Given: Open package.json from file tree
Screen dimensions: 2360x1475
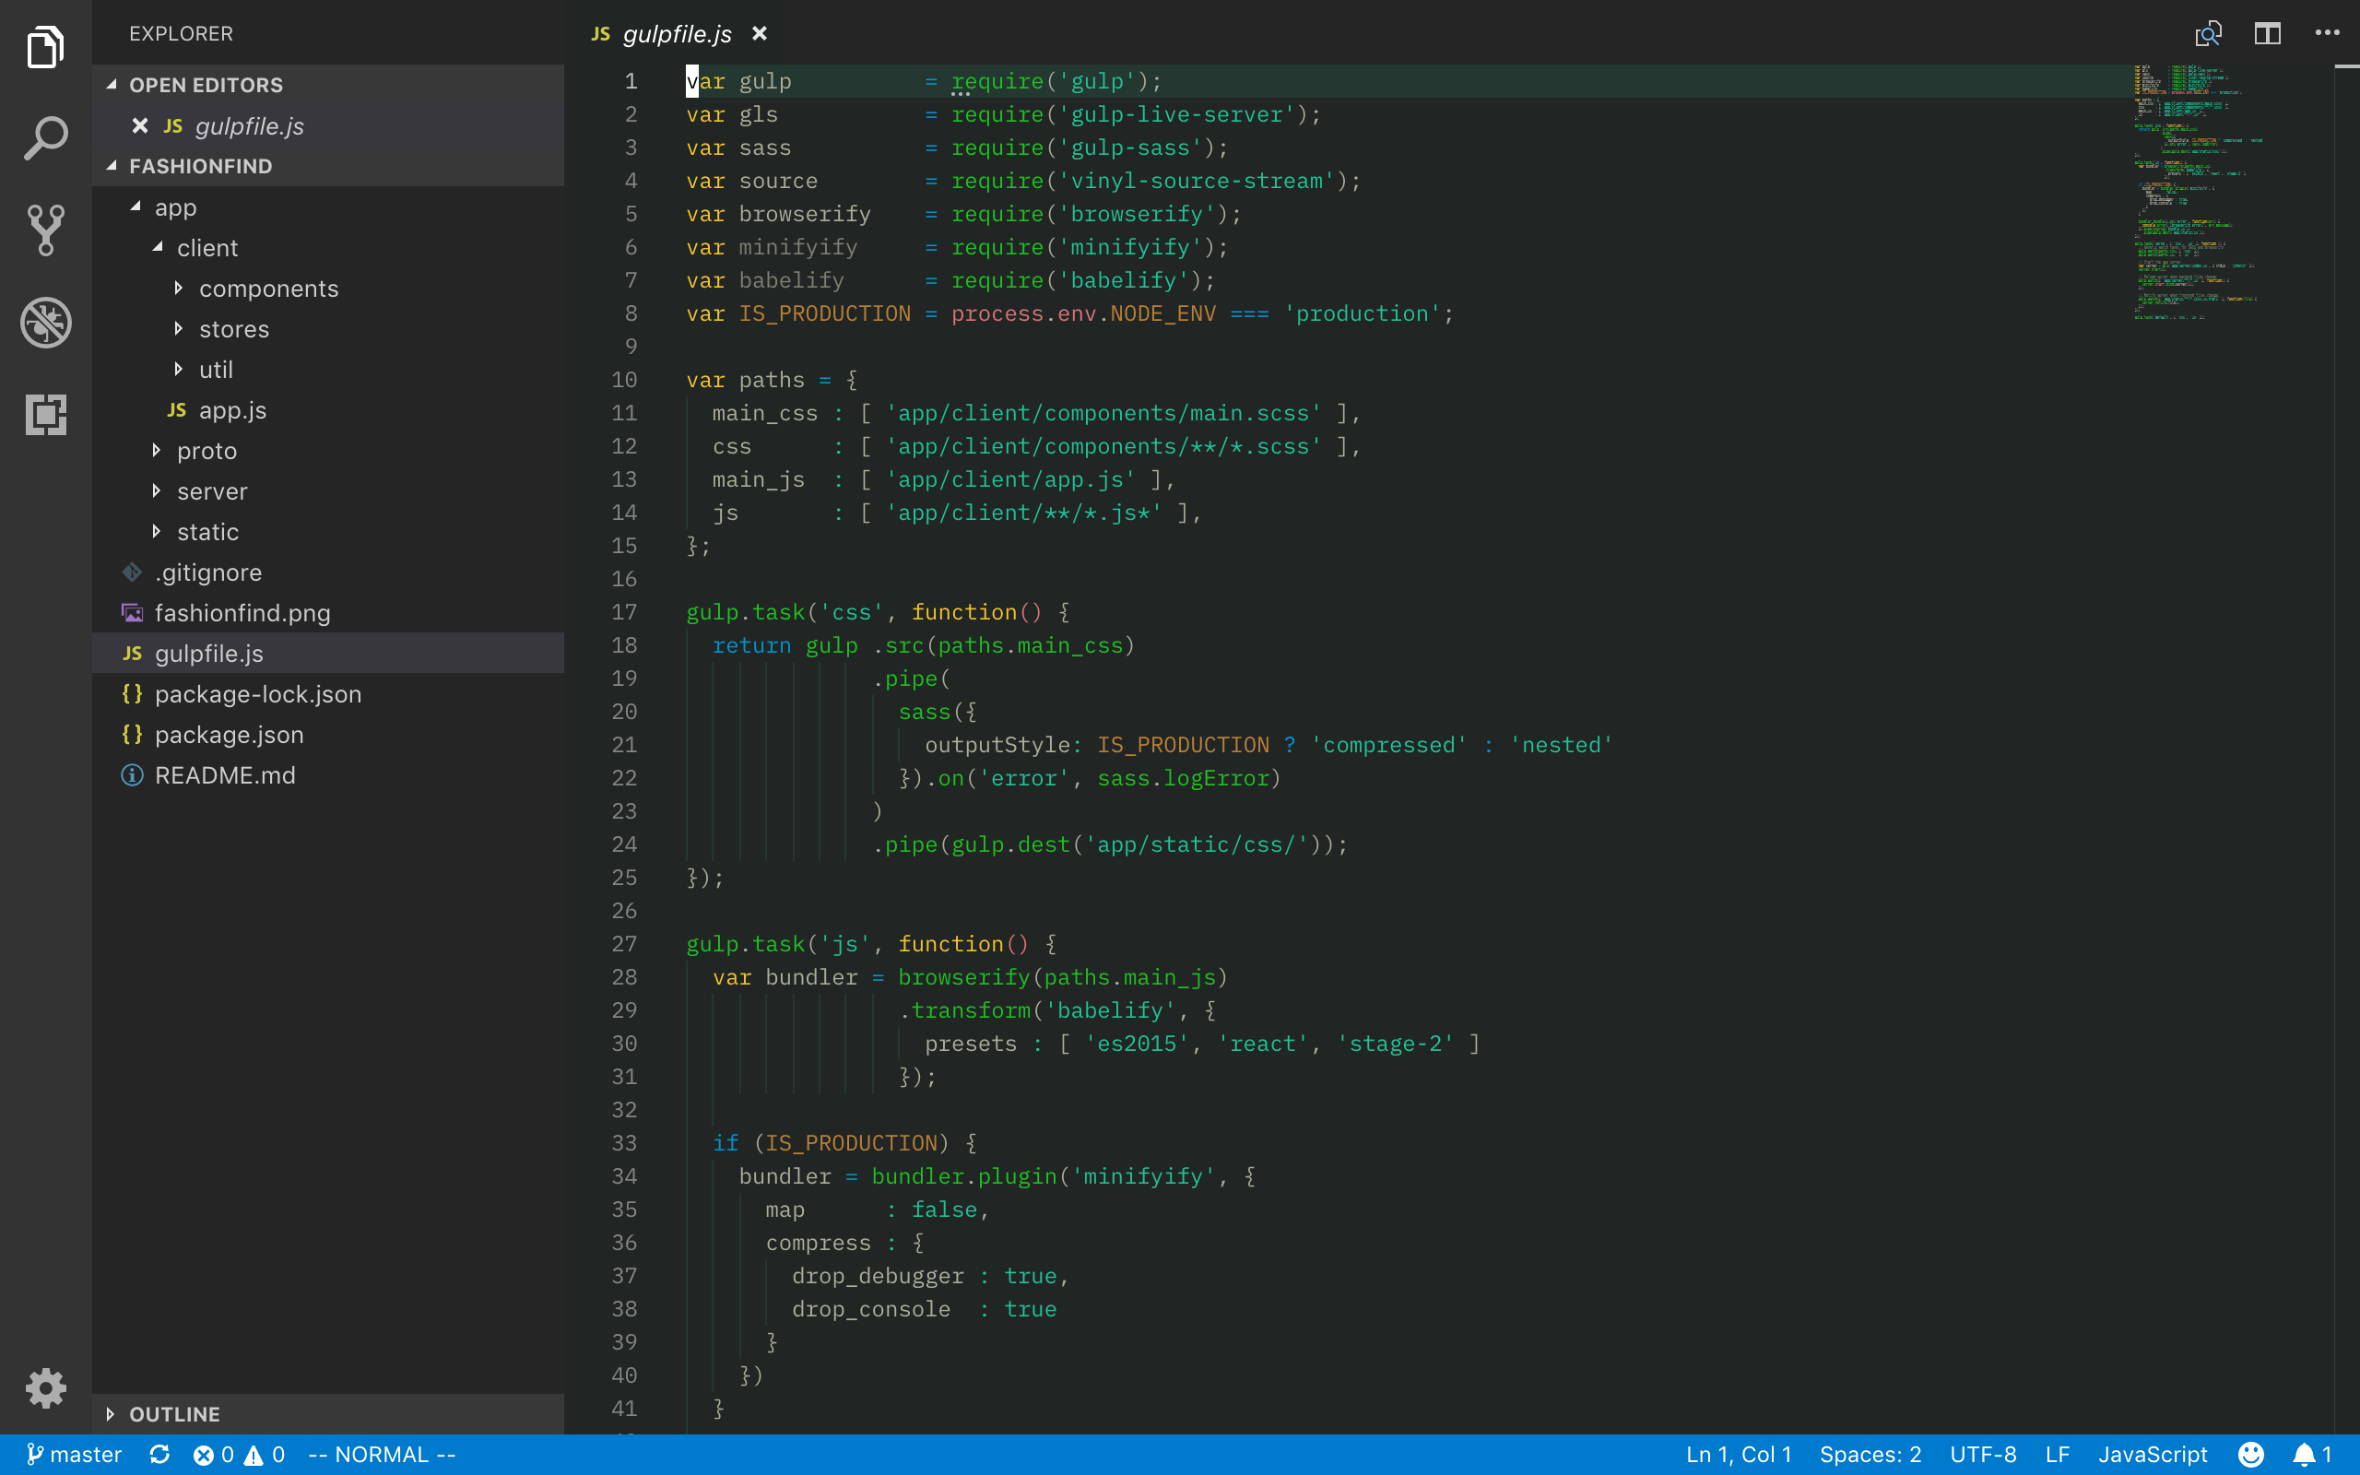Looking at the screenshot, I should pyautogui.click(x=230, y=735).
